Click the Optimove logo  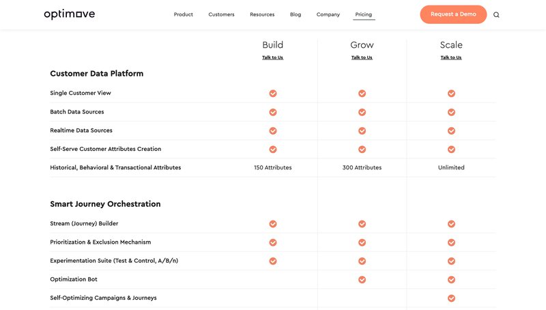point(69,14)
